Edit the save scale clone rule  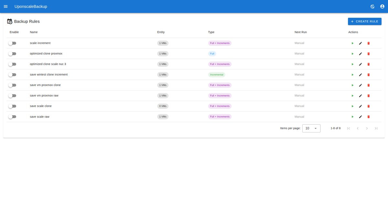pos(361,106)
